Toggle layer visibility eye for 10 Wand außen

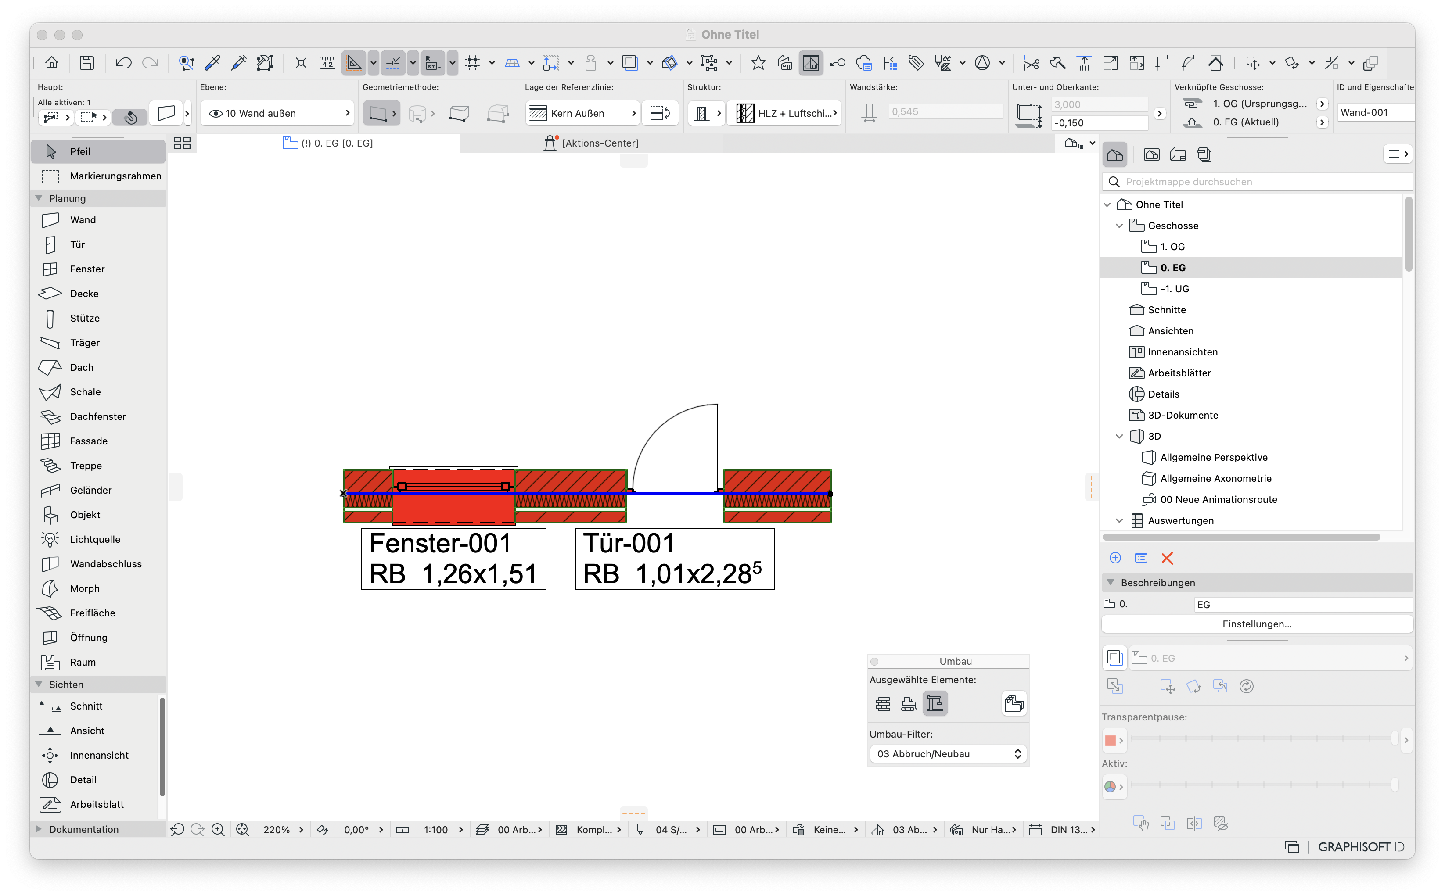(216, 113)
